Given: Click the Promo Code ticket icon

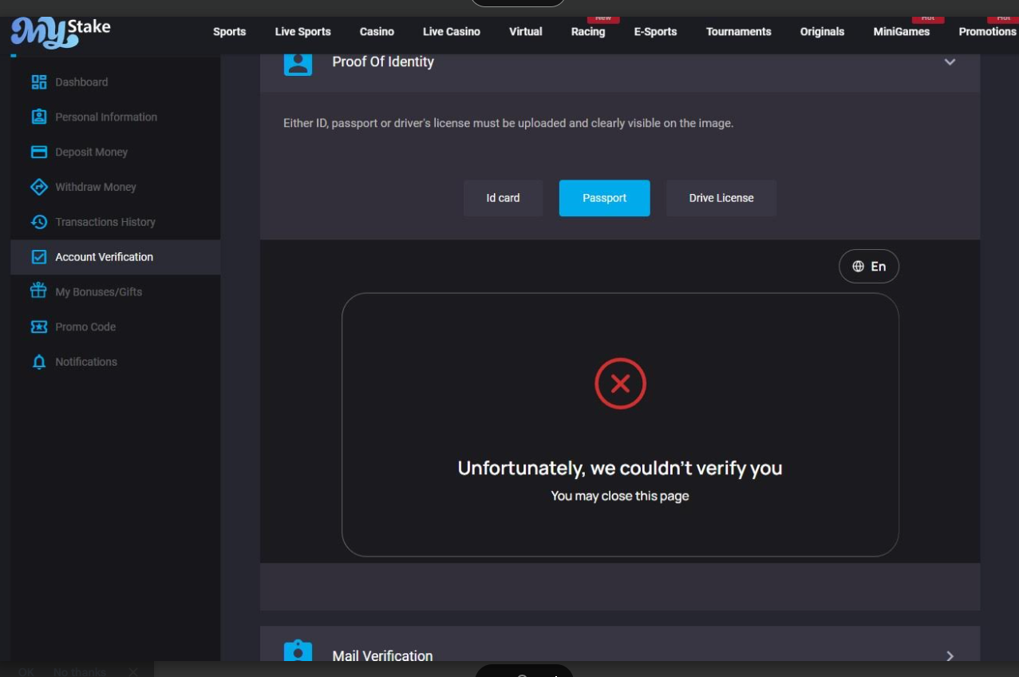Looking at the screenshot, I should pos(38,327).
